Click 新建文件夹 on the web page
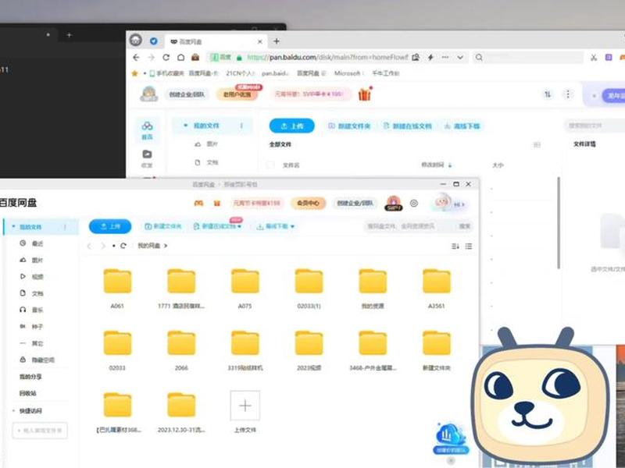 pyautogui.click(x=349, y=126)
